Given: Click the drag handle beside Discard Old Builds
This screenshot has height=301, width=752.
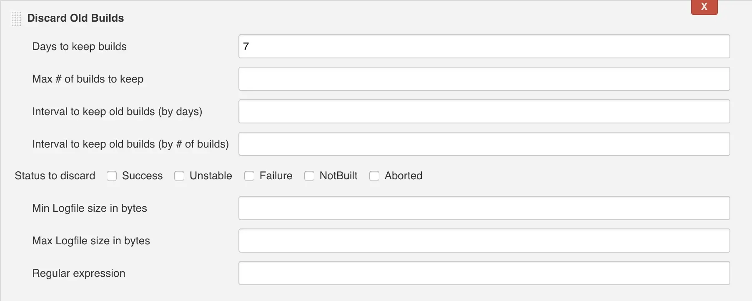Looking at the screenshot, I should (16, 19).
